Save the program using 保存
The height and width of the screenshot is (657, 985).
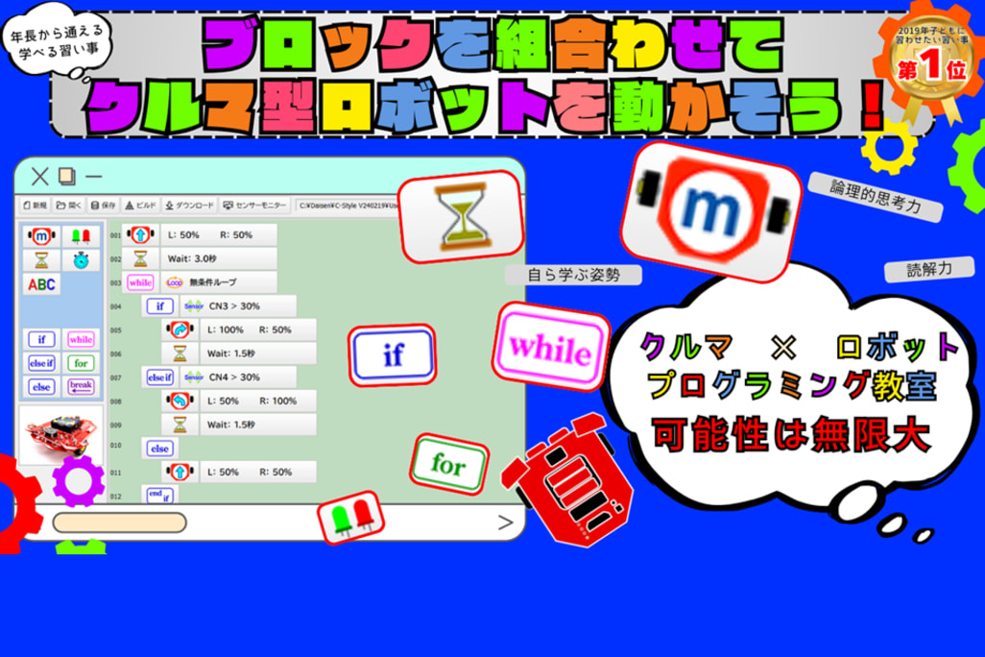pyautogui.click(x=103, y=206)
